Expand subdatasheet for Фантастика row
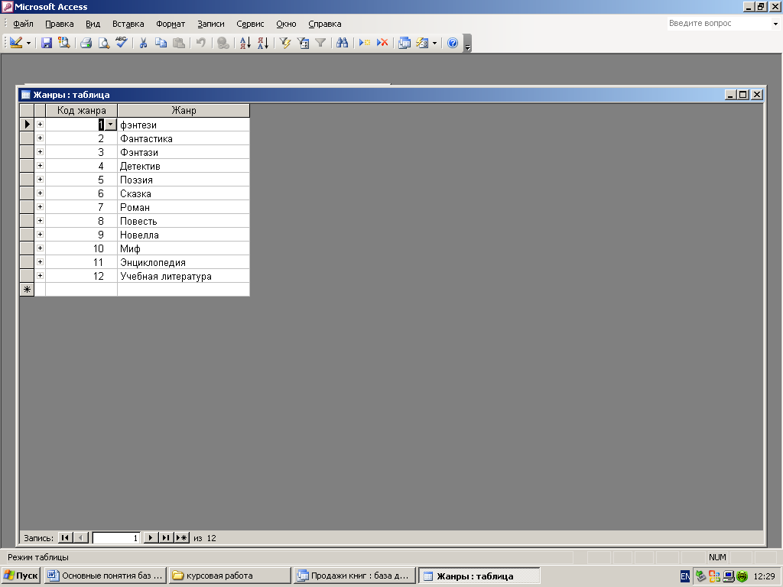783x587 pixels. click(40, 138)
